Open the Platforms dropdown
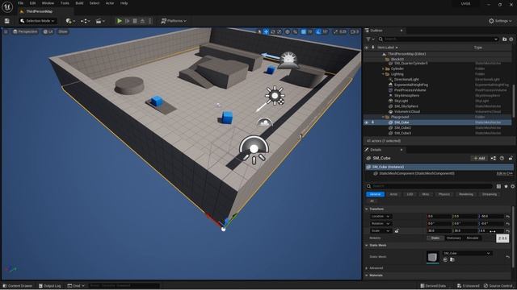The height and width of the screenshot is (290, 517). click(174, 21)
